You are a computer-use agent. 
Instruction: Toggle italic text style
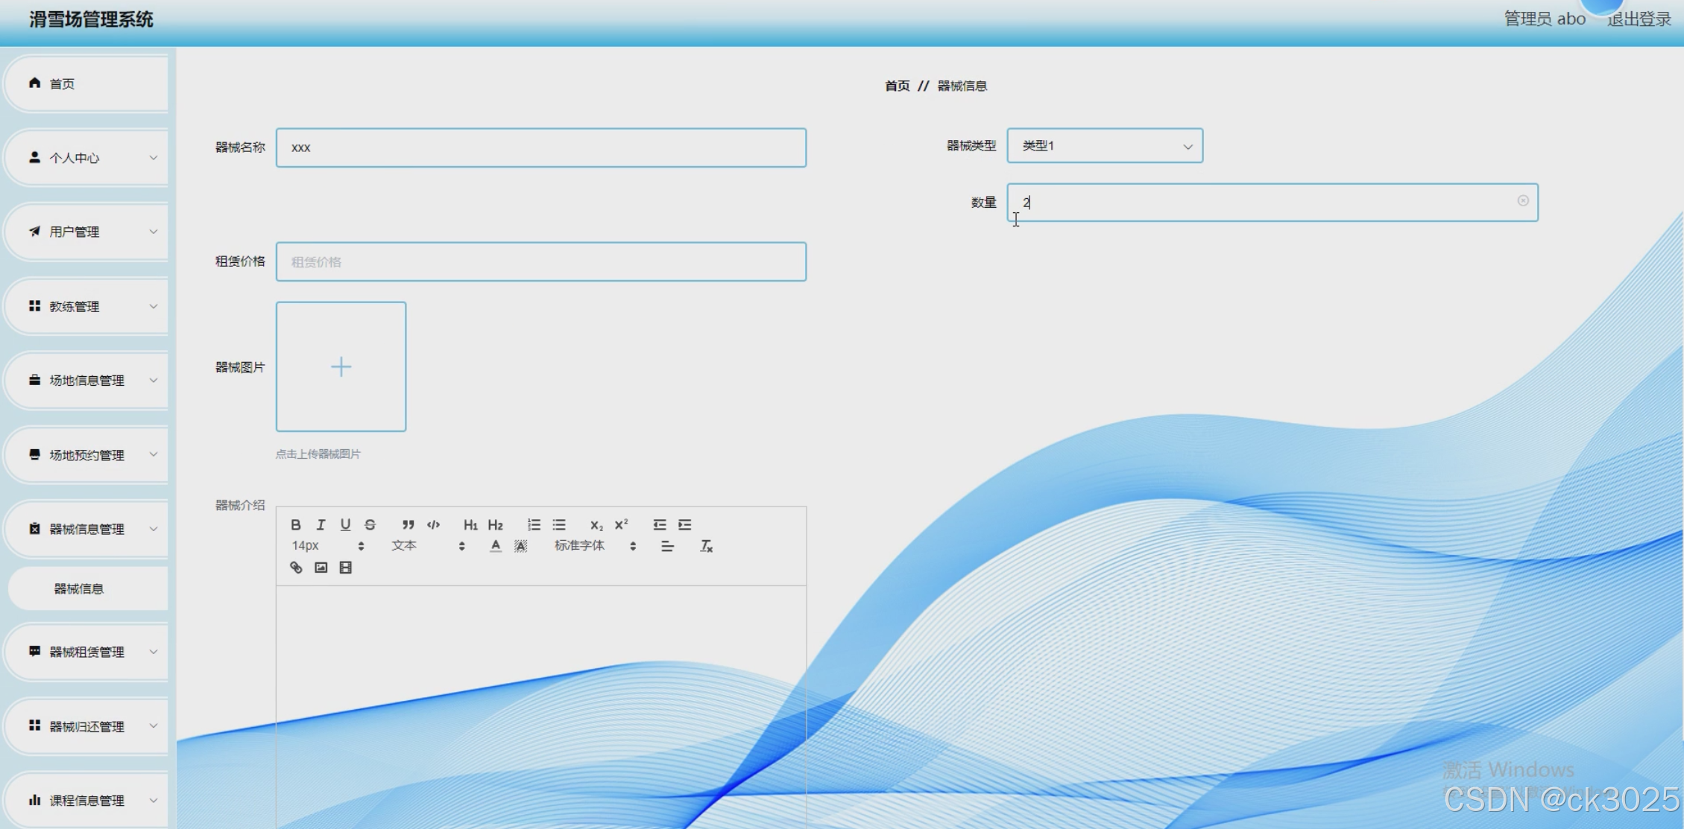point(321,524)
